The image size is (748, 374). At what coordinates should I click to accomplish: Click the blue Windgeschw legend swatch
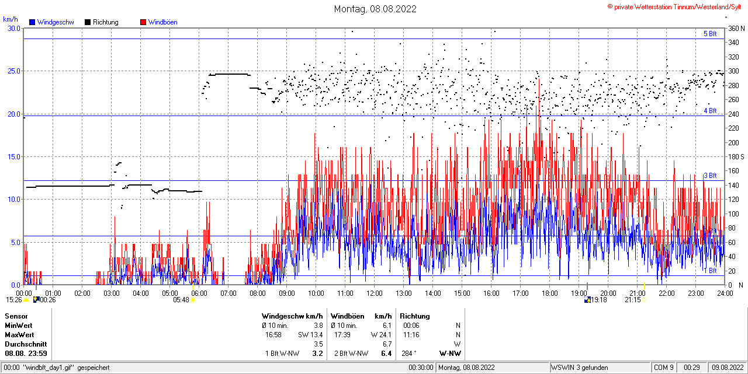[32, 22]
